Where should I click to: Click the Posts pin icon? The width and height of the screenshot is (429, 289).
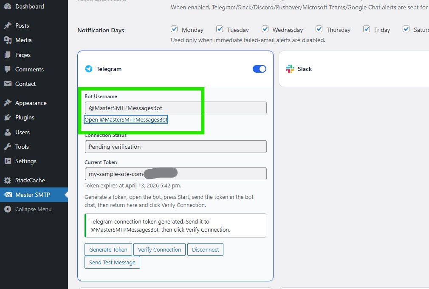click(8, 25)
